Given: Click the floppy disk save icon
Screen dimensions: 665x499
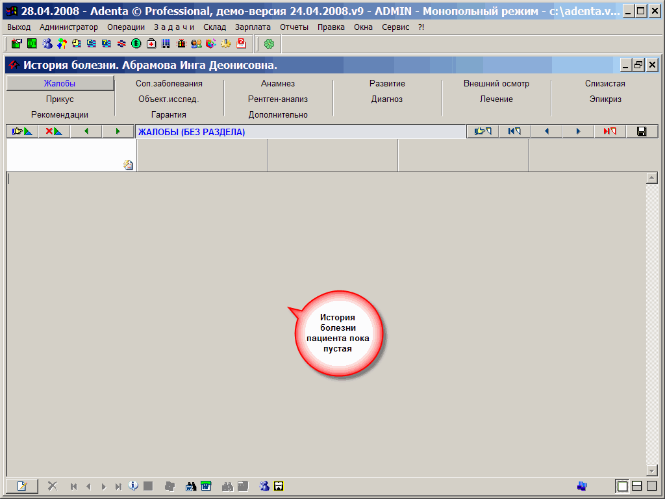Looking at the screenshot, I should coord(642,131).
